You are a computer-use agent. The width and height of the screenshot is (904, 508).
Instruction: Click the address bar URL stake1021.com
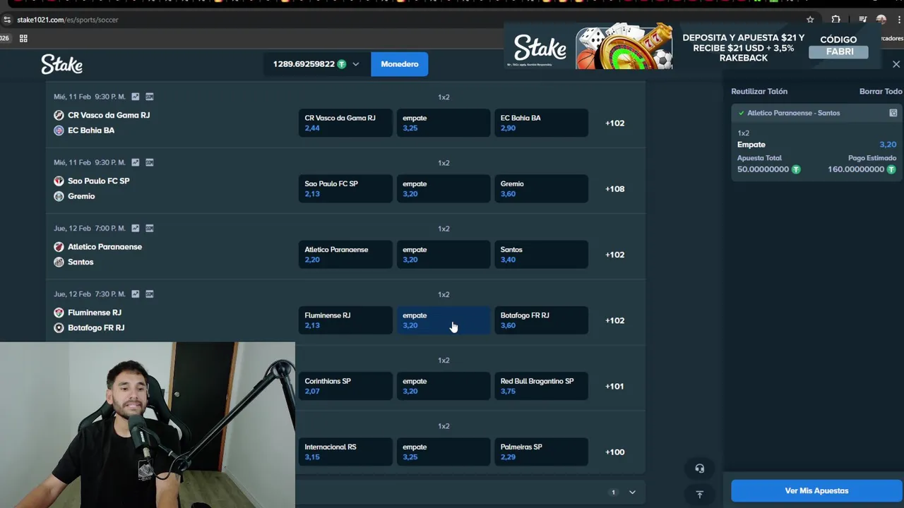pos(68,20)
